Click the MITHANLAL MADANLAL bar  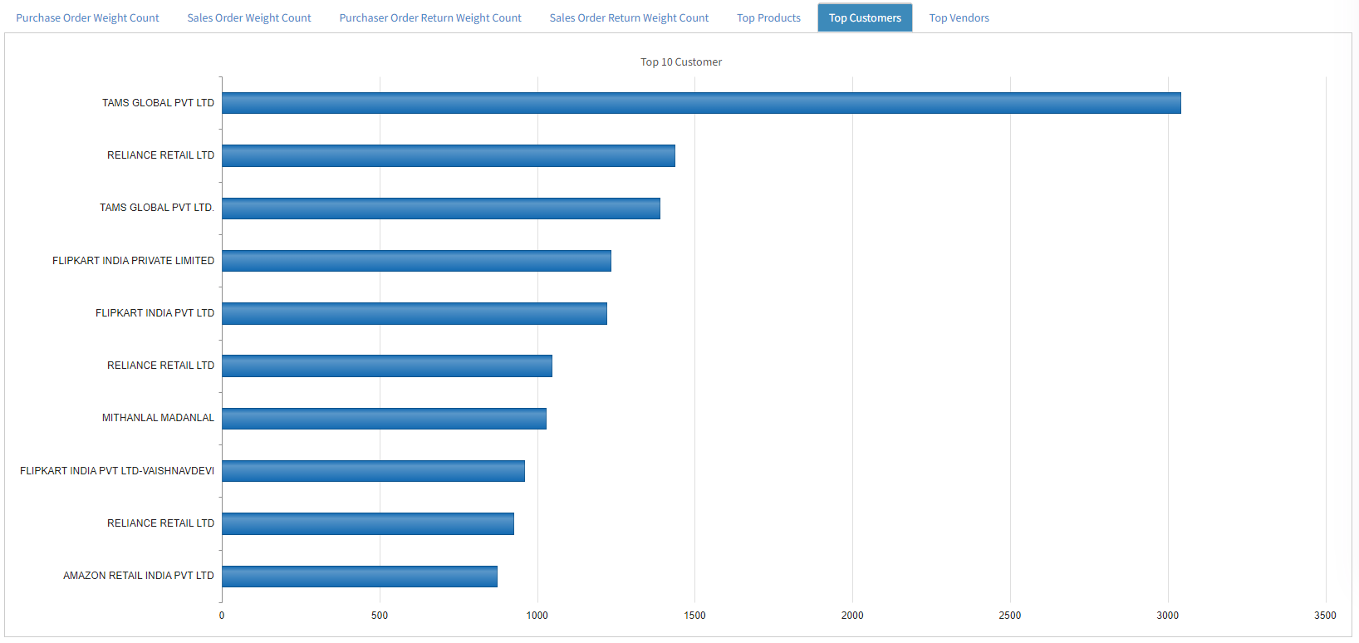(x=384, y=419)
